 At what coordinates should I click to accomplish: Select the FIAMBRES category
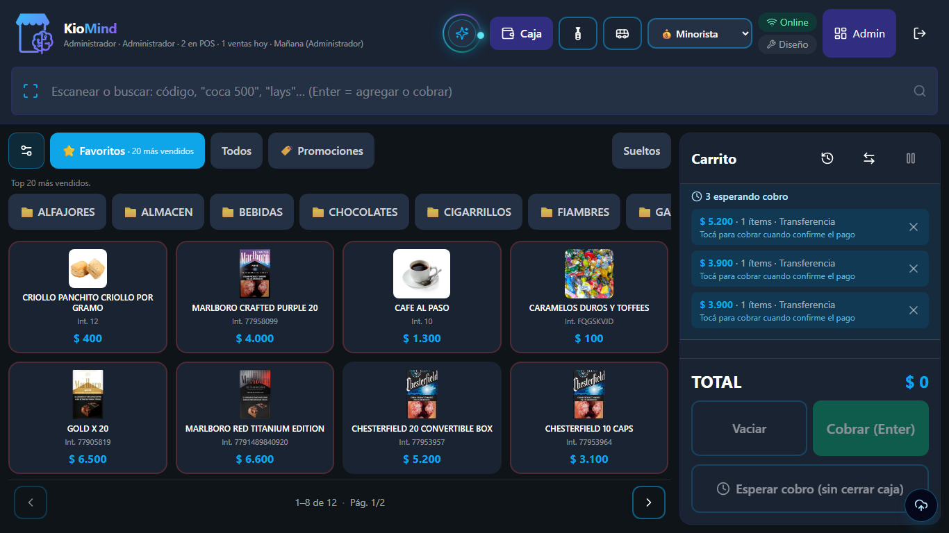(x=574, y=212)
